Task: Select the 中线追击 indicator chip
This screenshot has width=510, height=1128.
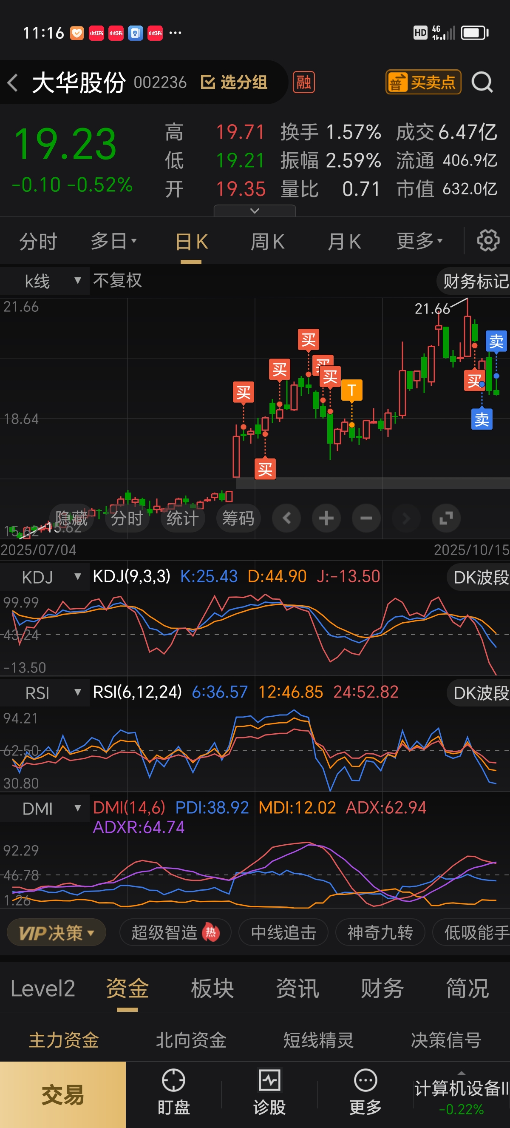Action: pyautogui.click(x=283, y=932)
